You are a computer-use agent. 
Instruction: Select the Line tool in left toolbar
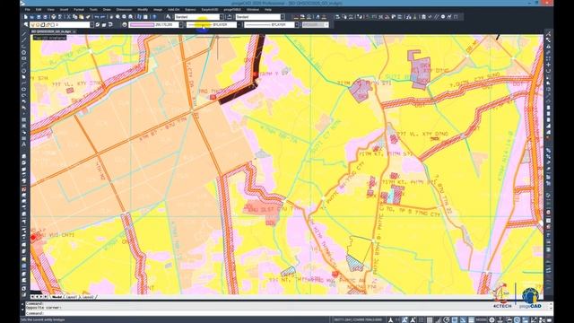(x=24, y=34)
